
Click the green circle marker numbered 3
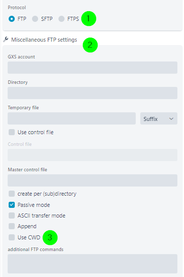(50, 237)
